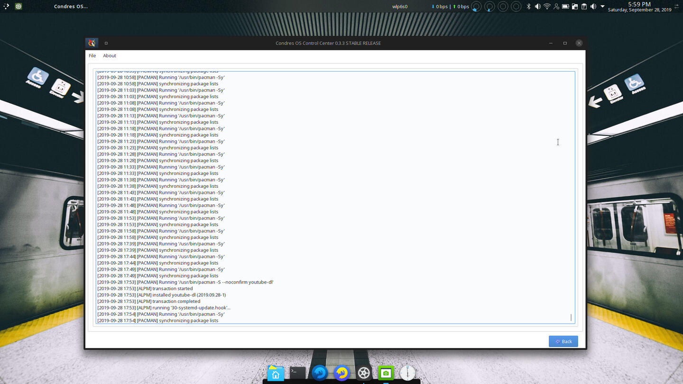Screen dimensions: 683x384
Task: Click the 11:23 Running pacman -Sy line
Action: point(161,141)
